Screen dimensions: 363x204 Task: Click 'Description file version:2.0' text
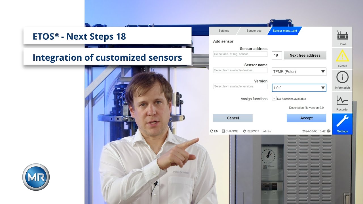(x=306, y=108)
